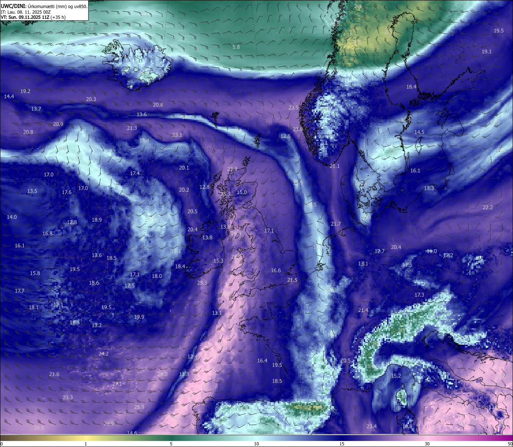The image size is (513, 447).
Task: Click the 25.3 wind value
Action: tap(202, 283)
